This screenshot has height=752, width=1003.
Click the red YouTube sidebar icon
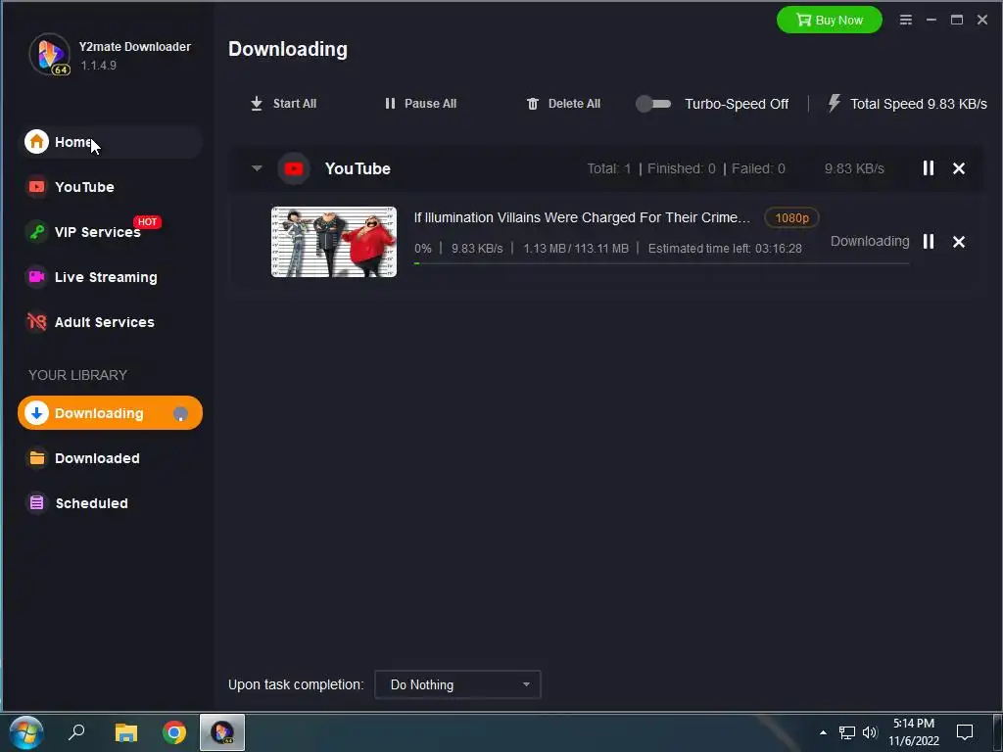(x=36, y=187)
